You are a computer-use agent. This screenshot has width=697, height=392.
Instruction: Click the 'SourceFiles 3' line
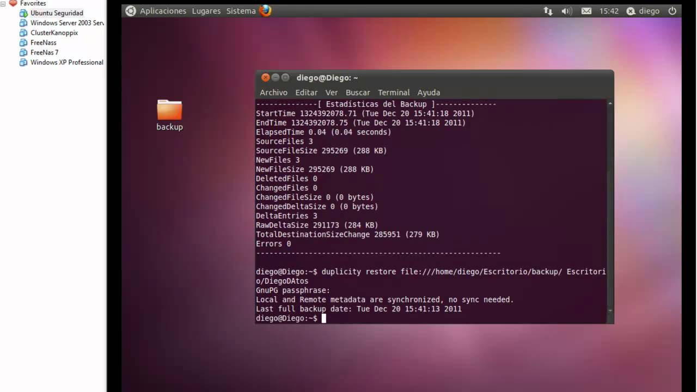[x=284, y=141]
